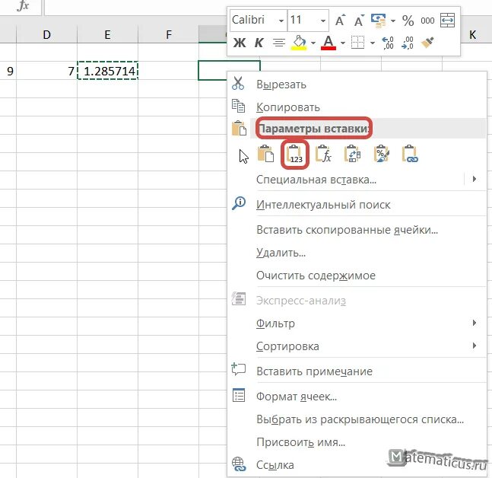Image resolution: width=492 pixels, height=478 pixels.
Task: Select Копировать from context menu
Action: [x=288, y=107]
